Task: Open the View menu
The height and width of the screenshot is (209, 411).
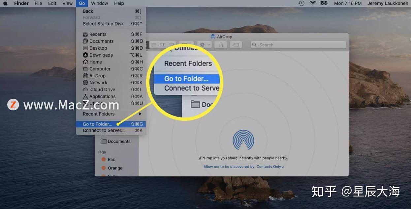Action: click(68, 3)
